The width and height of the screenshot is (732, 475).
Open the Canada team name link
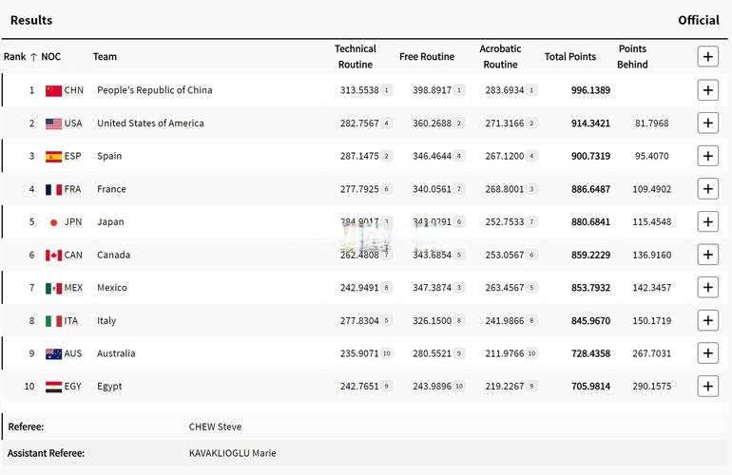[x=113, y=255]
